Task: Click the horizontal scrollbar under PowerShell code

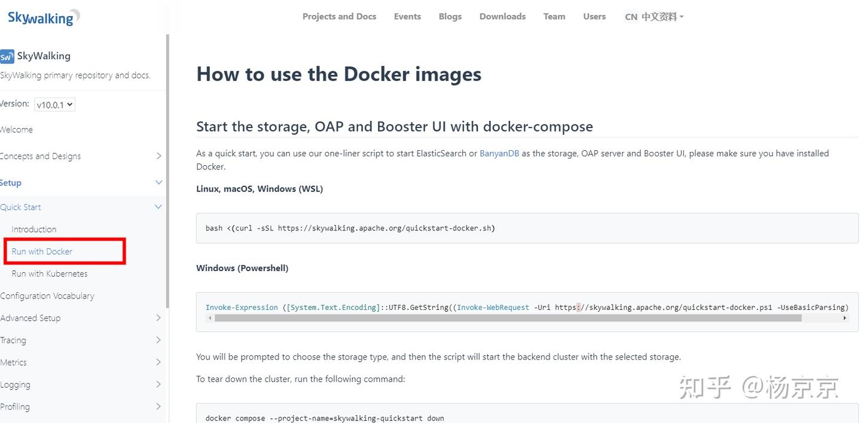Action: pyautogui.click(x=507, y=318)
